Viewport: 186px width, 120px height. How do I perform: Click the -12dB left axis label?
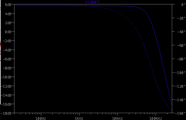point(6,86)
